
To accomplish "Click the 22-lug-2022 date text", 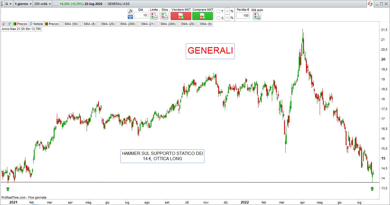I will [x=94, y=4].
